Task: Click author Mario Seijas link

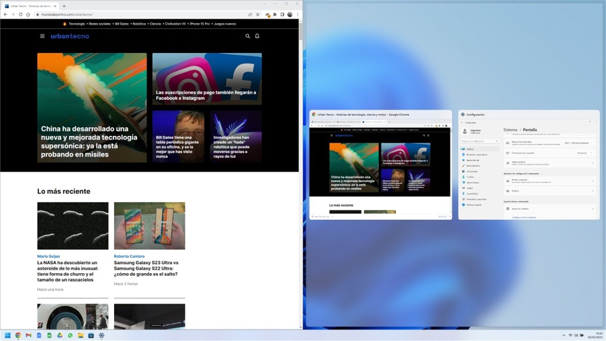Action: point(48,256)
